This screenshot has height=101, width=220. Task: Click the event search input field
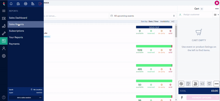coord(76,16)
